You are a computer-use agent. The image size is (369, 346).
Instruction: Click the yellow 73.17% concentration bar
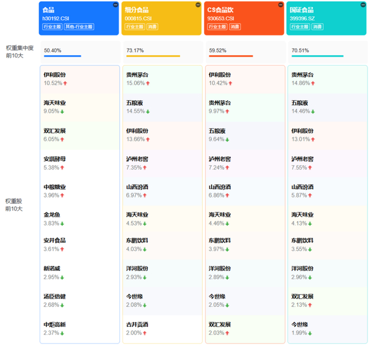(x=153, y=56)
